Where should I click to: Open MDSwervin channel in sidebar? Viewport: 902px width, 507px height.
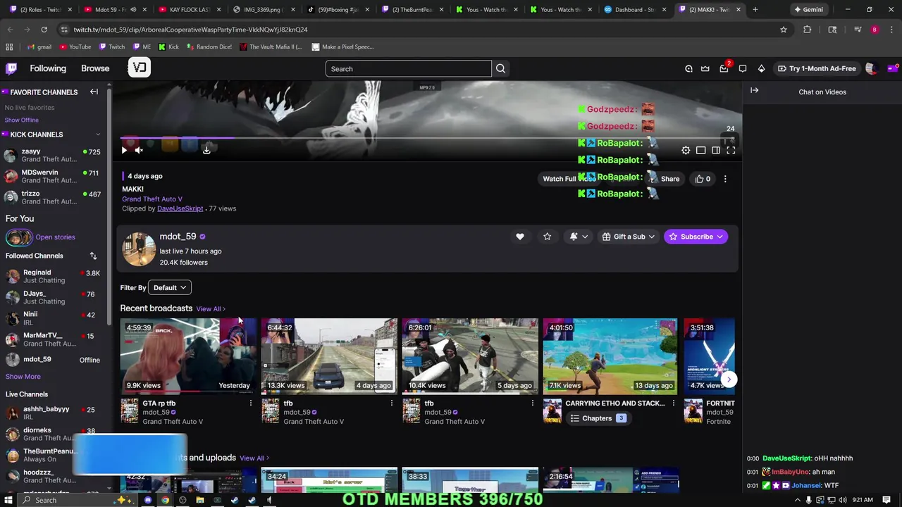[53, 176]
